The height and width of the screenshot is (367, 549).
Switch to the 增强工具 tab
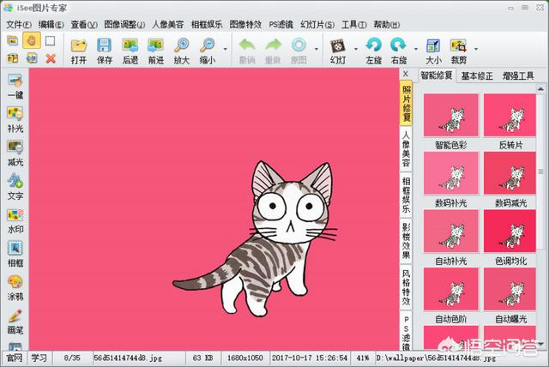tap(518, 76)
